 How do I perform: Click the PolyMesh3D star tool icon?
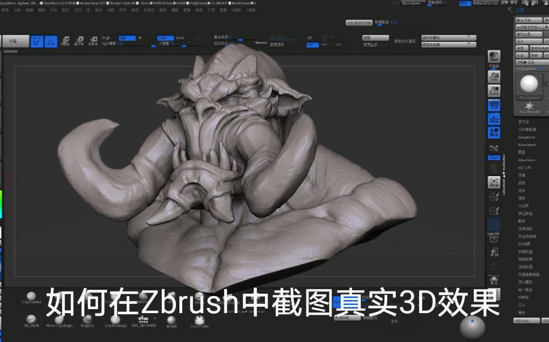coord(529,107)
